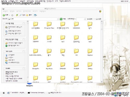
Task: Expand the address bar dropdown arrow
Action: 58,19
